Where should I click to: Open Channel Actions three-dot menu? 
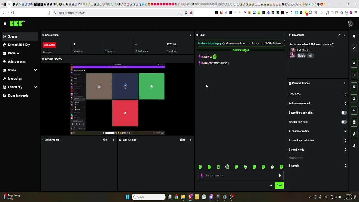(345, 83)
